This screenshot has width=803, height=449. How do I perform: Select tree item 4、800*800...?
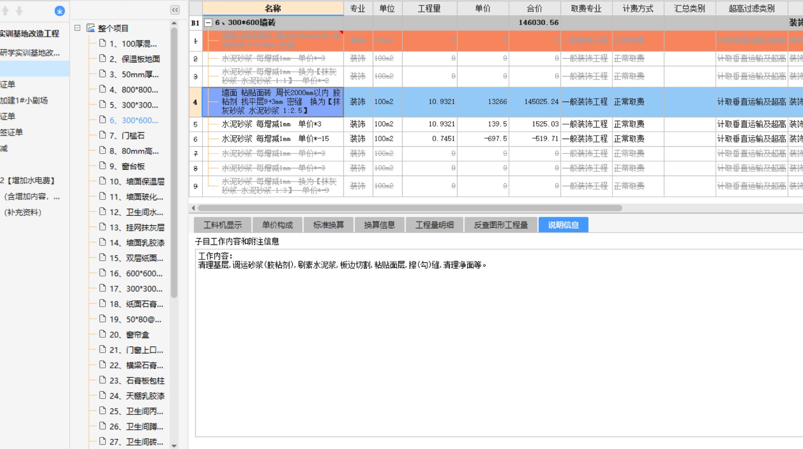(134, 89)
